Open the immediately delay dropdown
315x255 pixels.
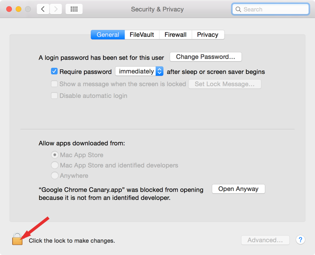[139, 71]
